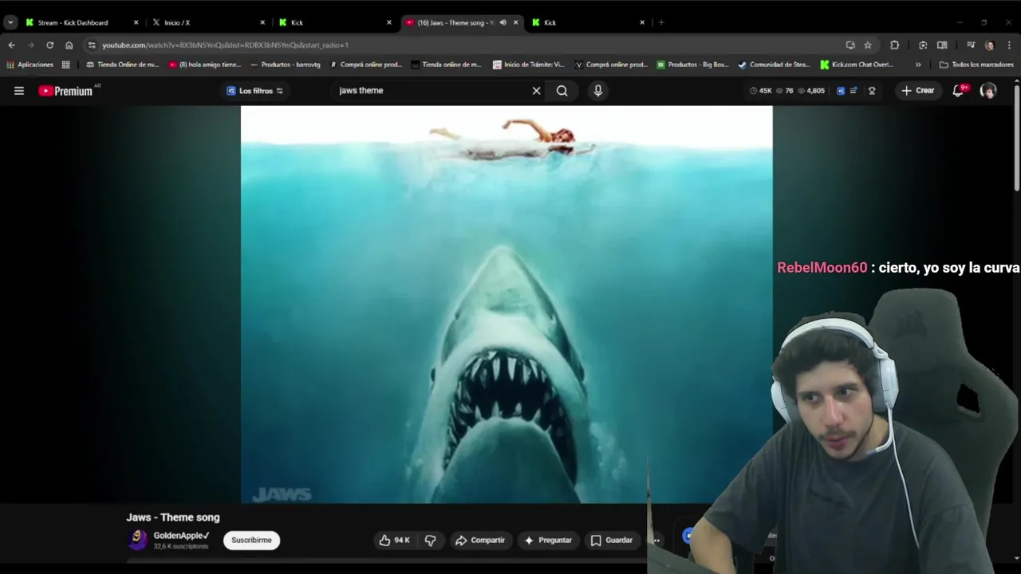The width and height of the screenshot is (1021, 574).
Task: Save video with Guardar button
Action: pos(611,541)
